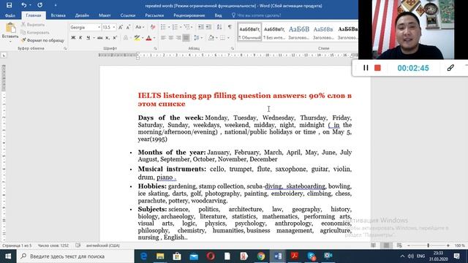Toggle italic (К) formatting
The image size is (468, 263).
tap(80, 38)
